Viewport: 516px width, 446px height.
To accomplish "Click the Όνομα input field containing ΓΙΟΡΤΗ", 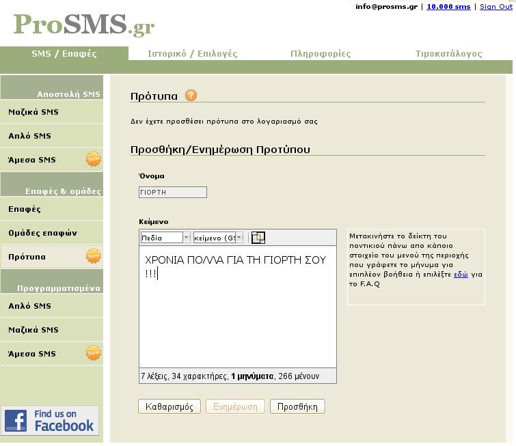I will click(173, 192).
